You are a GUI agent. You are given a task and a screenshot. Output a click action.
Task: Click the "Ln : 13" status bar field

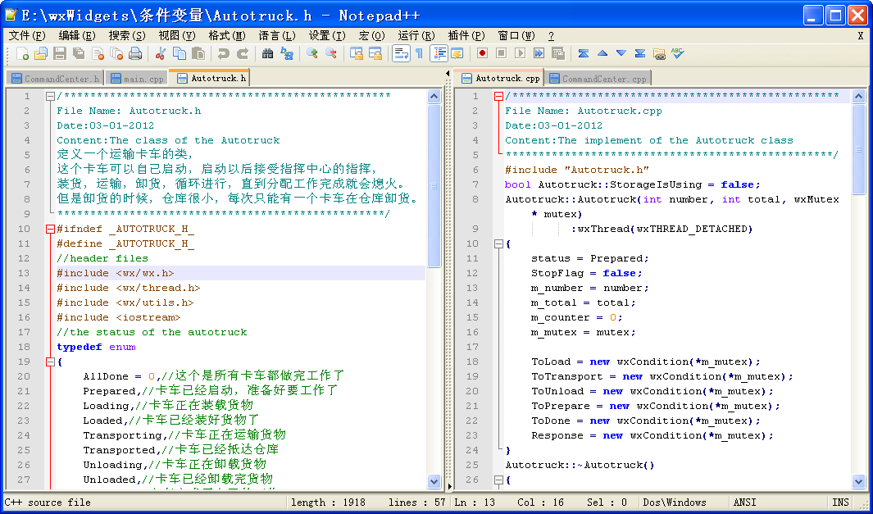475,503
